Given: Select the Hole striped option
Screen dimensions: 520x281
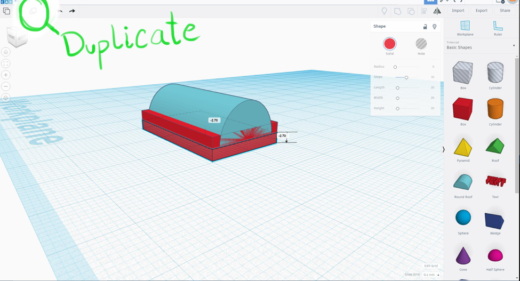Looking at the screenshot, I should coord(421,44).
